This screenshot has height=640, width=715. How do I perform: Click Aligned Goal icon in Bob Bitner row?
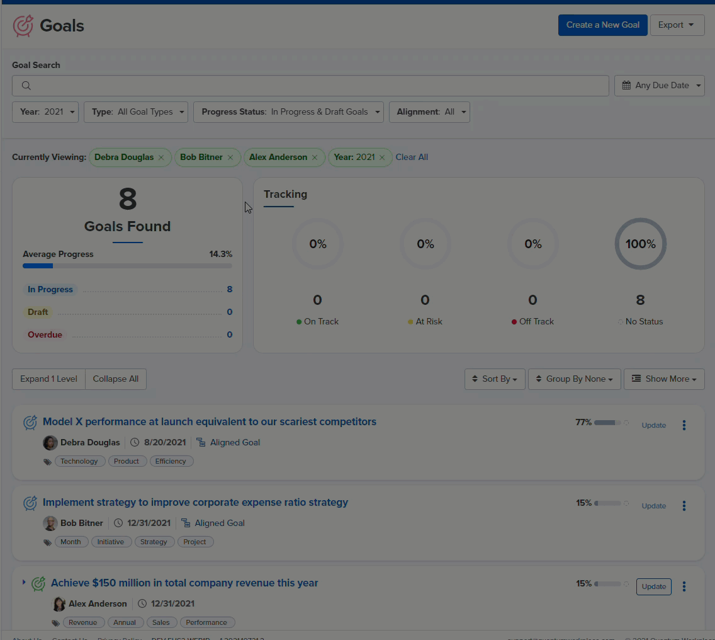186,523
